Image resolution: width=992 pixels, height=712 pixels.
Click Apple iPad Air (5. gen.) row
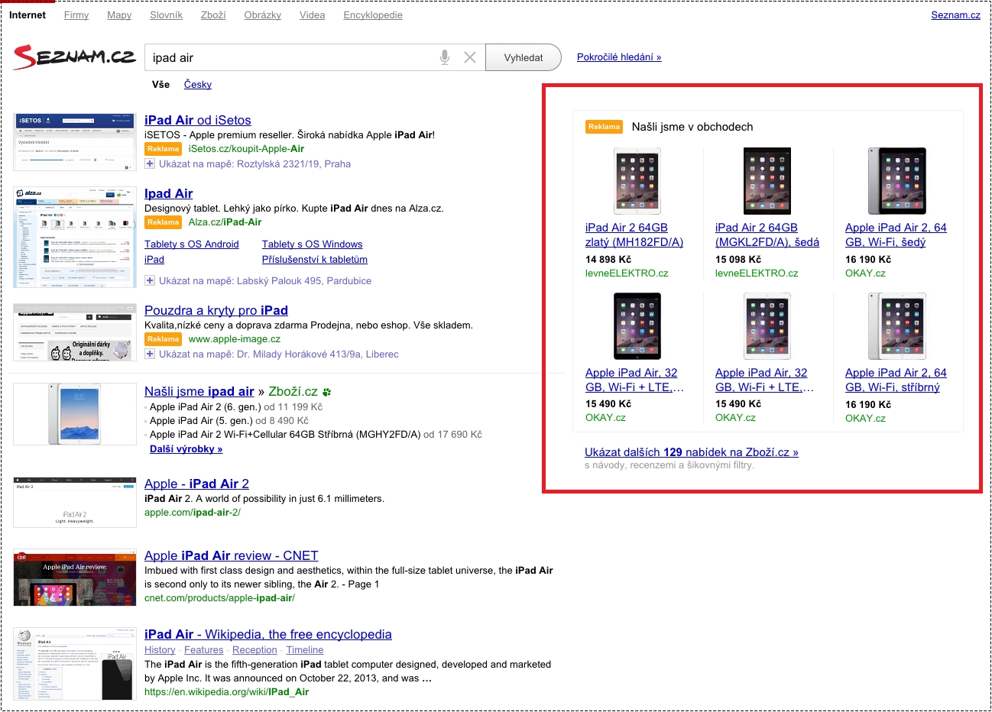click(x=229, y=421)
